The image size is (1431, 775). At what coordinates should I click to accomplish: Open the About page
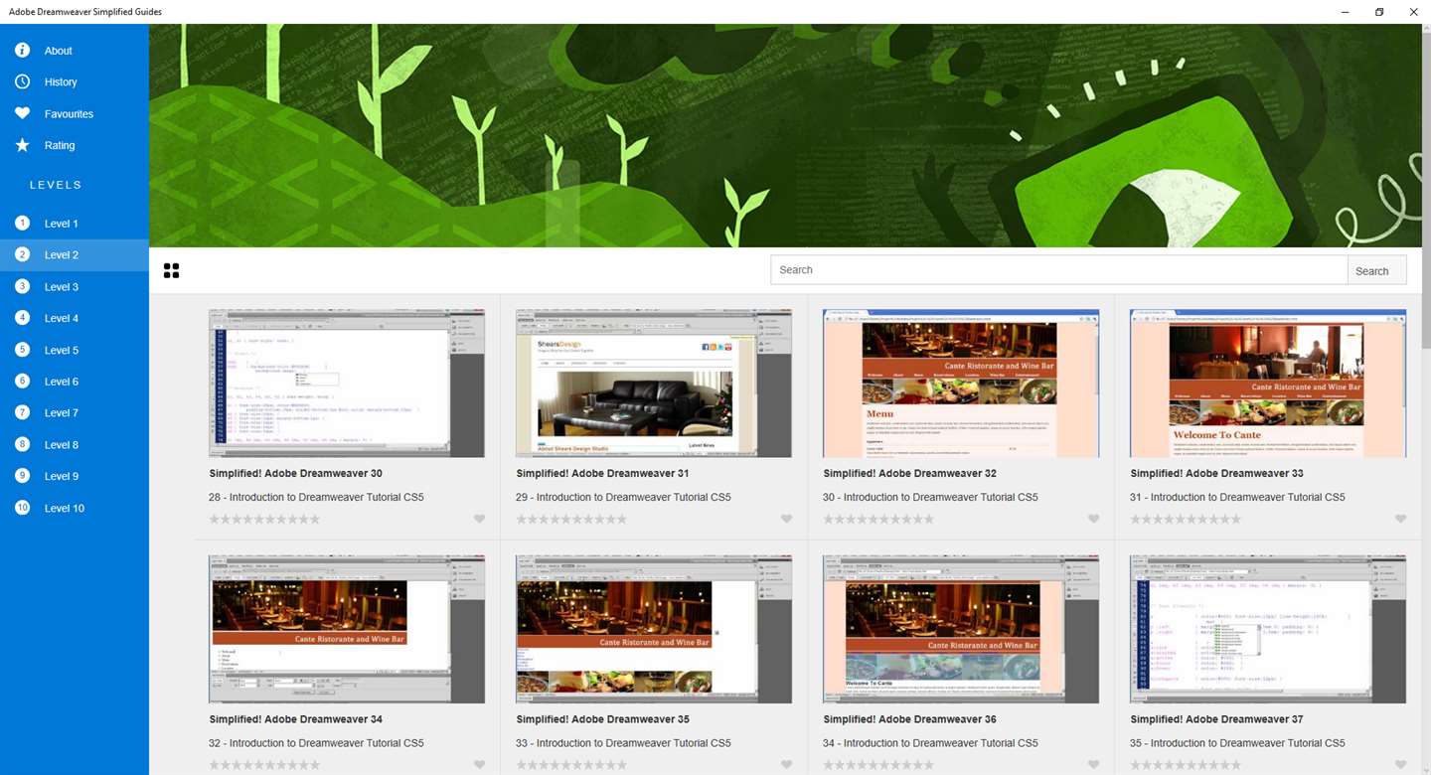tap(75, 51)
